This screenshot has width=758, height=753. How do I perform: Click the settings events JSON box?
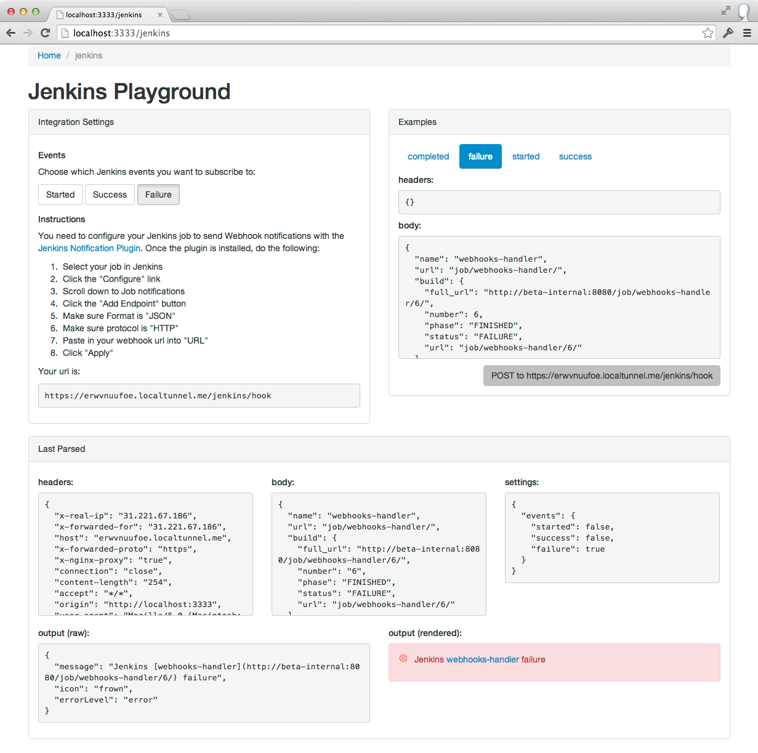coord(612,538)
